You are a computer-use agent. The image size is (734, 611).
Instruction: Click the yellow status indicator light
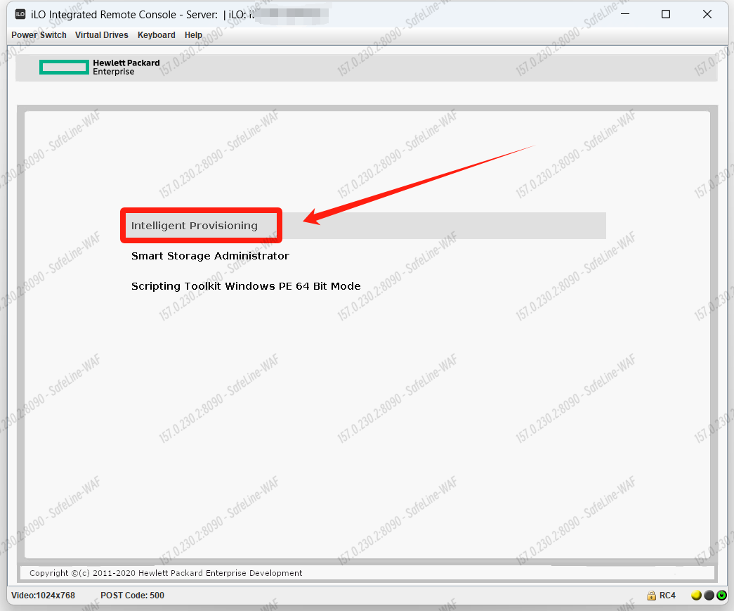pos(696,595)
